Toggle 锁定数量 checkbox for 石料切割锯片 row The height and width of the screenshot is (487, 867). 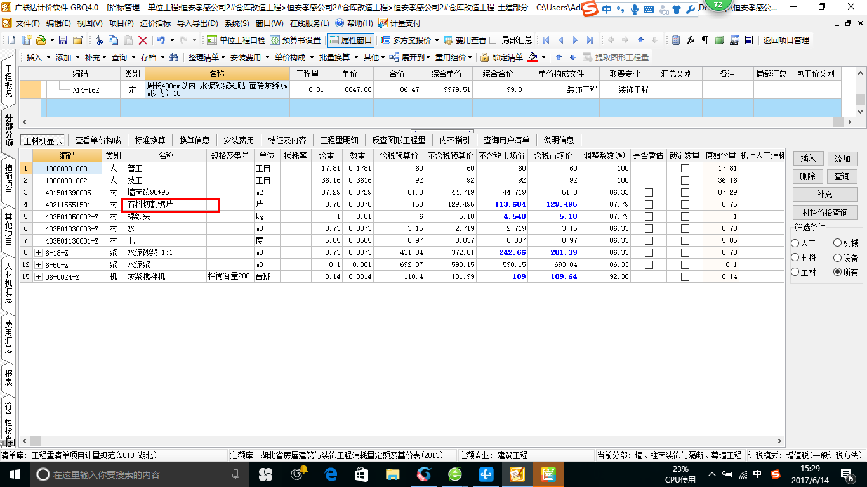coord(685,204)
